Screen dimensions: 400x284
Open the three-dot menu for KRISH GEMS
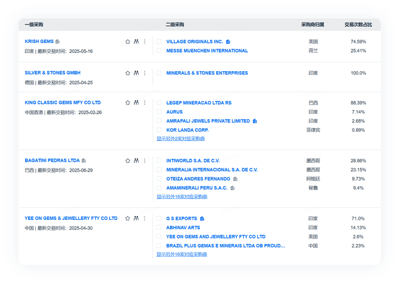click(x=144, y=42)
